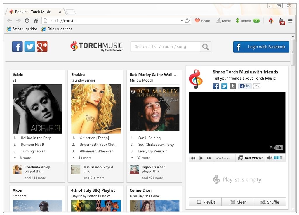Open the address bar history dropdown
The height and width of the screenshot is (215, 299).
coord(182,21)
